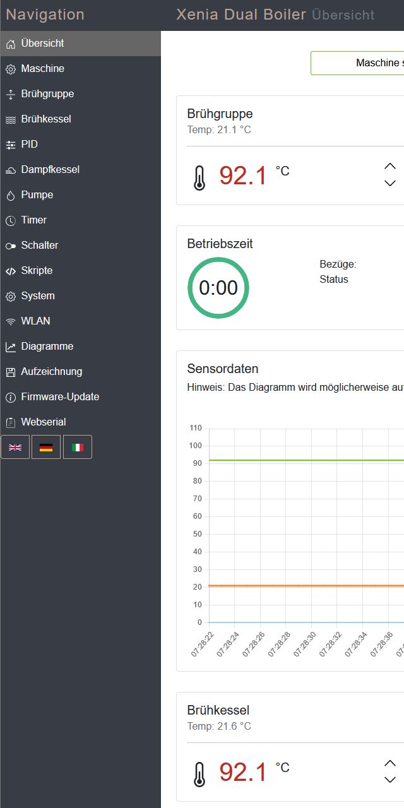This screenshot has height=808, width=404.
Task: Click the house icon beside Übersicht
Action: 10,44
